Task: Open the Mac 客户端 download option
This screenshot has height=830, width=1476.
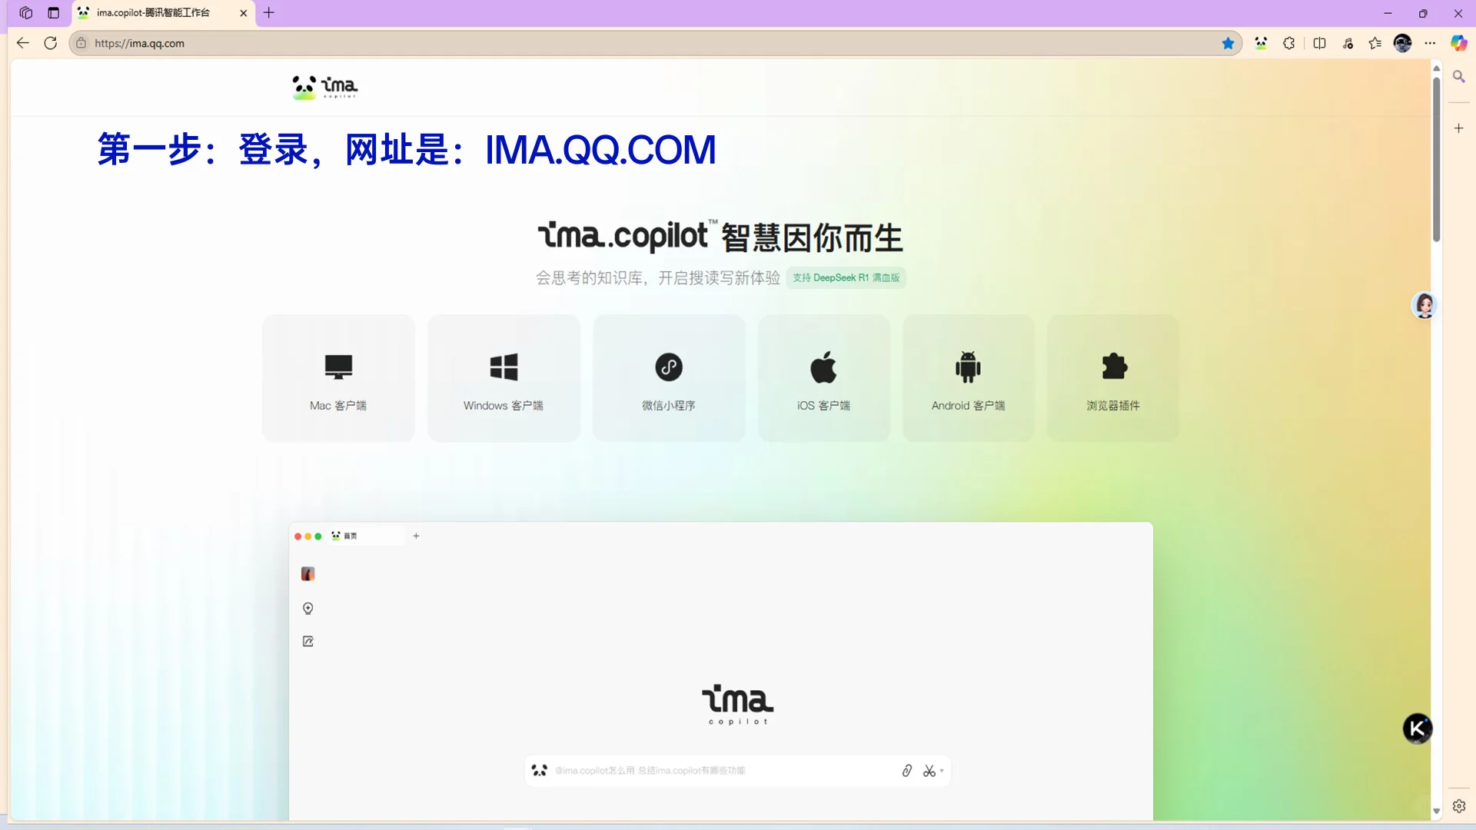Action: click(337, 377)
